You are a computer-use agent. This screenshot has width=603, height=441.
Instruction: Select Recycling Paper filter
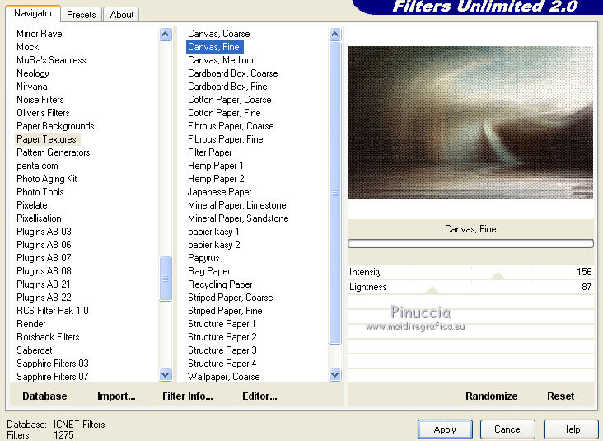click(x=220, y=284)
